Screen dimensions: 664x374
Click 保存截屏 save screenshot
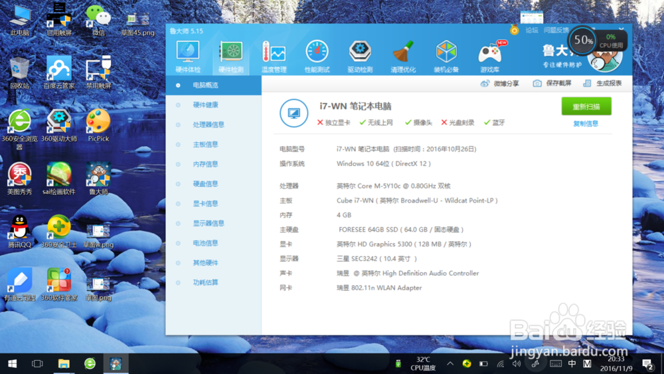552,84
